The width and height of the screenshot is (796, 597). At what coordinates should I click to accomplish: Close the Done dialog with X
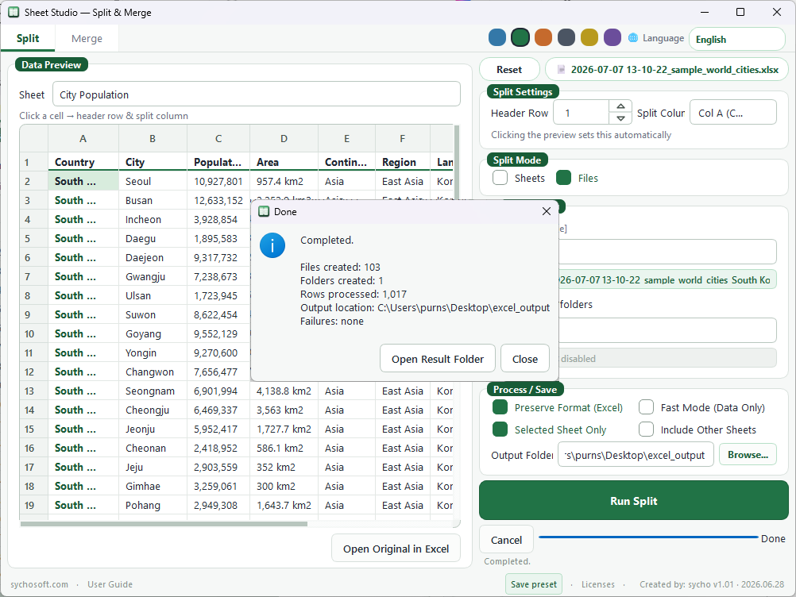(x=547, y=211)
